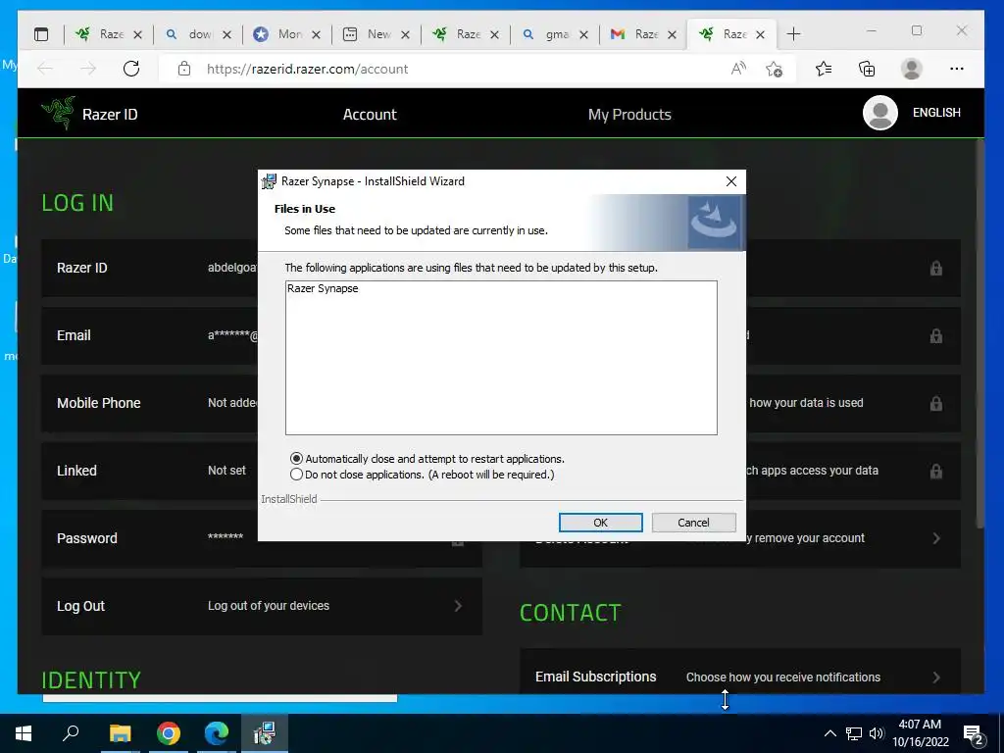Viewport: 1004px width, 753px height.
Task: Click the browser forward arrow
Action: [x=87, y=69]
